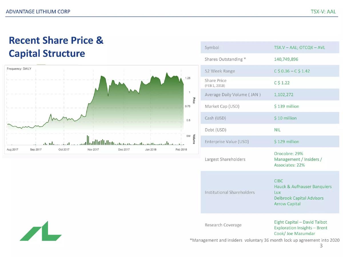
Task: Click the Enterprise Value (USD) label
Action: 227,141
